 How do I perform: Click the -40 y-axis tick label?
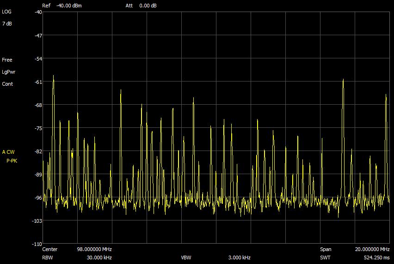pos(38,12)
